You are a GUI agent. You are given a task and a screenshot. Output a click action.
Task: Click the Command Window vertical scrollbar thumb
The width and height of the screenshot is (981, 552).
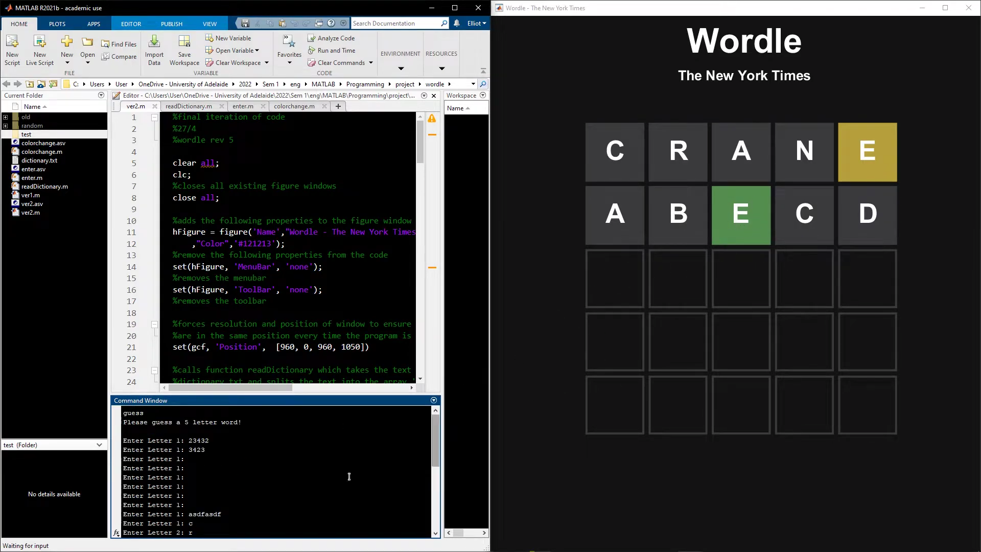point(435,441)
